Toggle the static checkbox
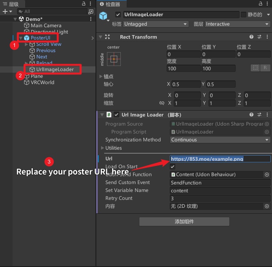 [x=244, y=15]
